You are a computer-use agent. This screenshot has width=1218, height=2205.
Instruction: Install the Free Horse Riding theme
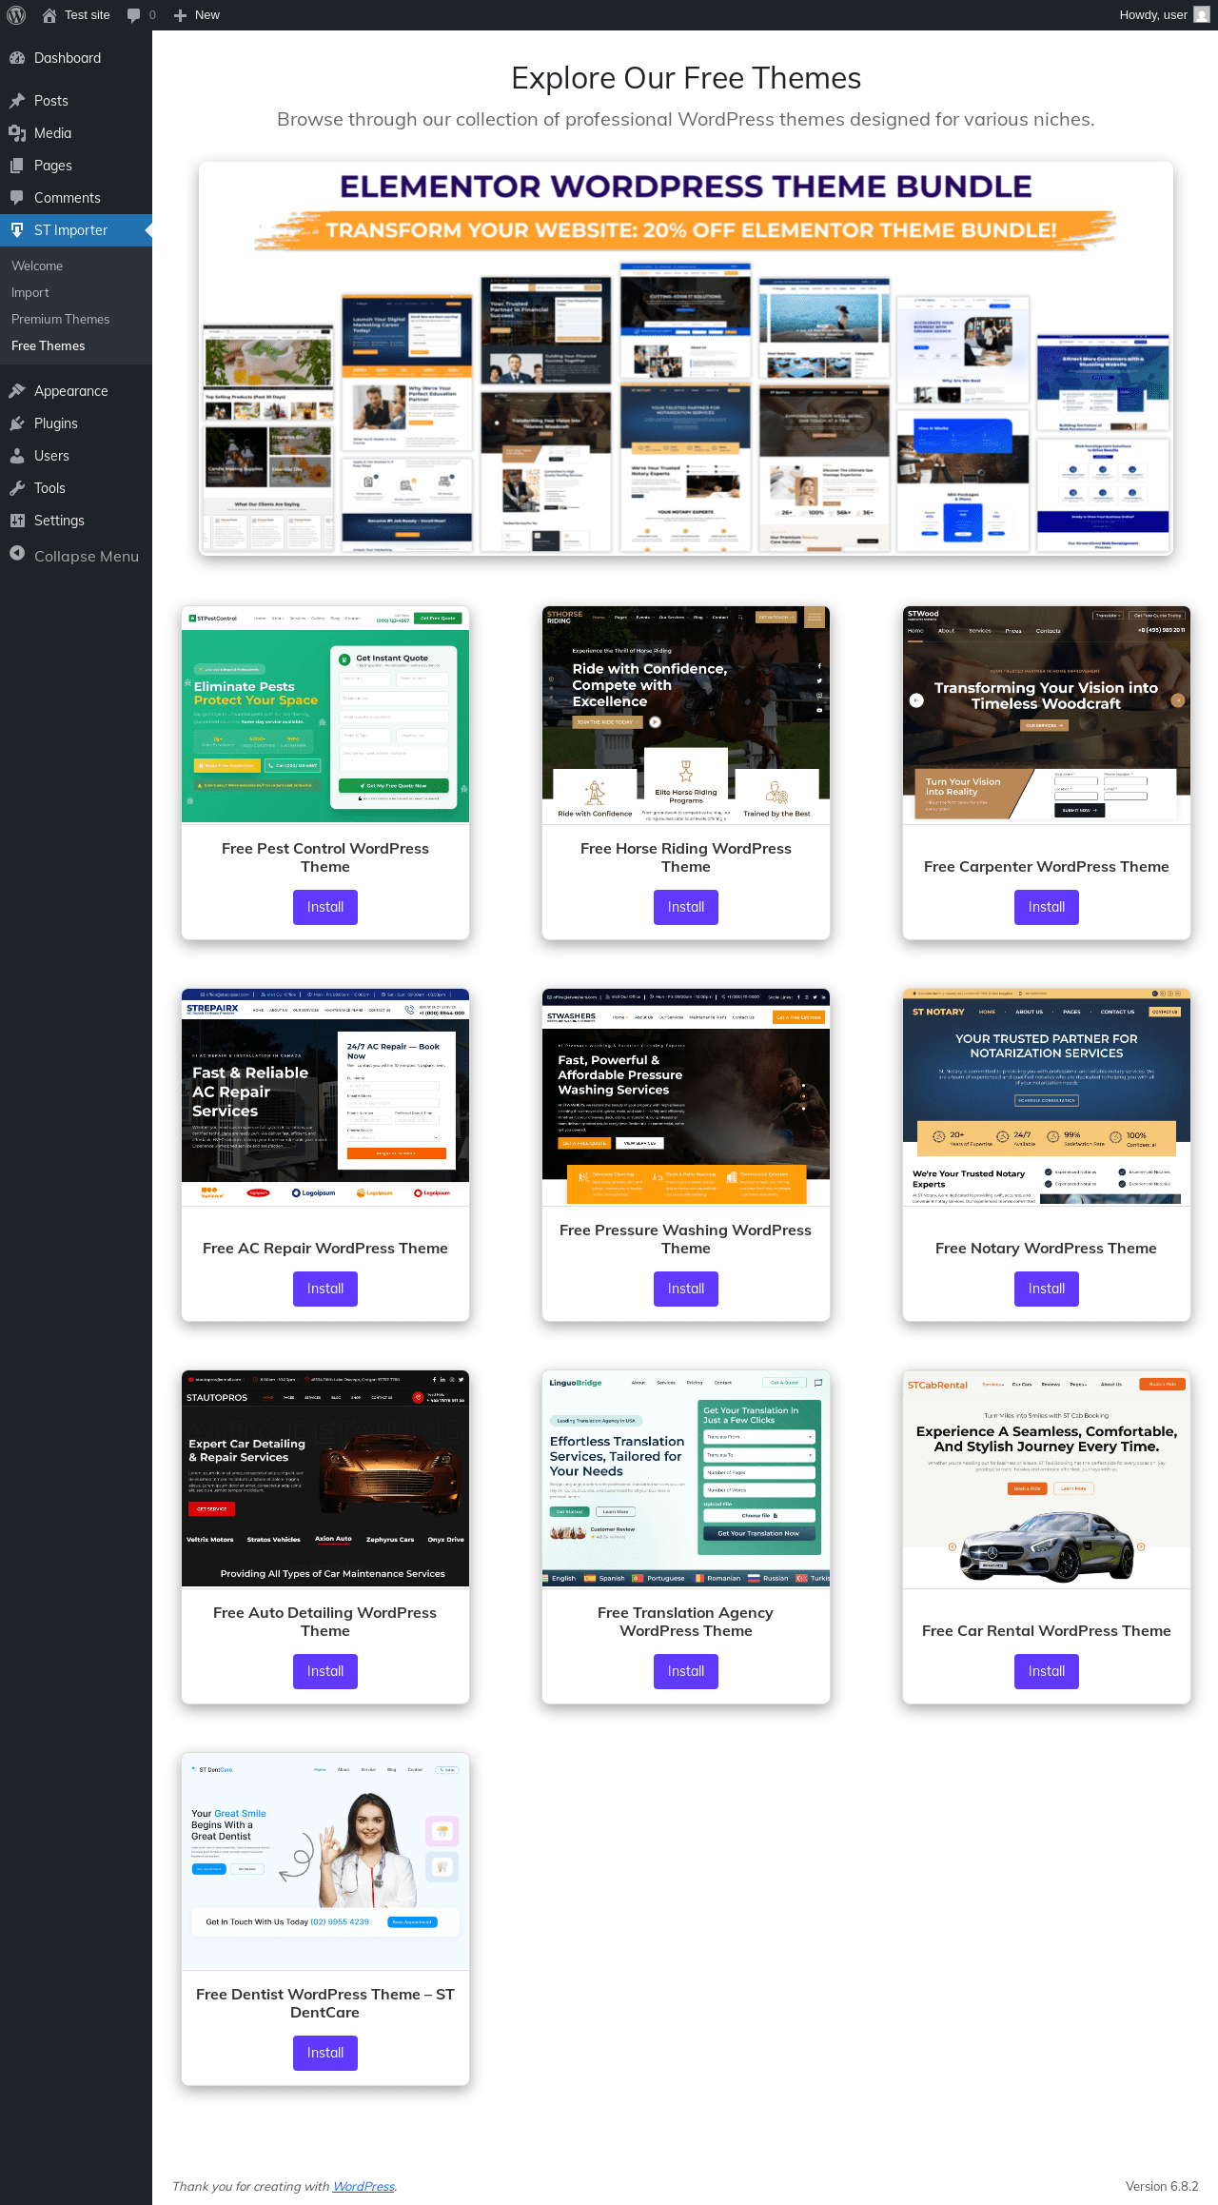coord(686,907)
